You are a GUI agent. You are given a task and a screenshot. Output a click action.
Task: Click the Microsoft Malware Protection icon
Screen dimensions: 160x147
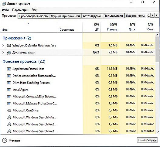9,104
